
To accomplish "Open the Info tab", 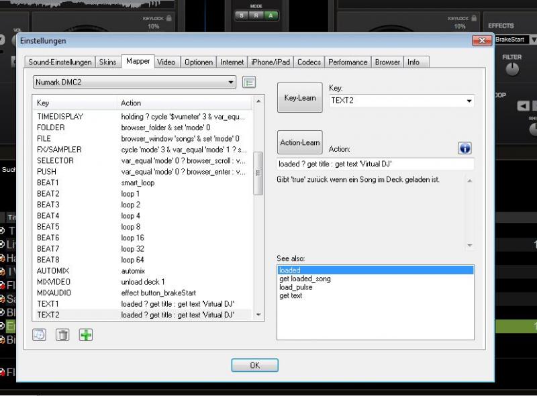I will [416, 62].
